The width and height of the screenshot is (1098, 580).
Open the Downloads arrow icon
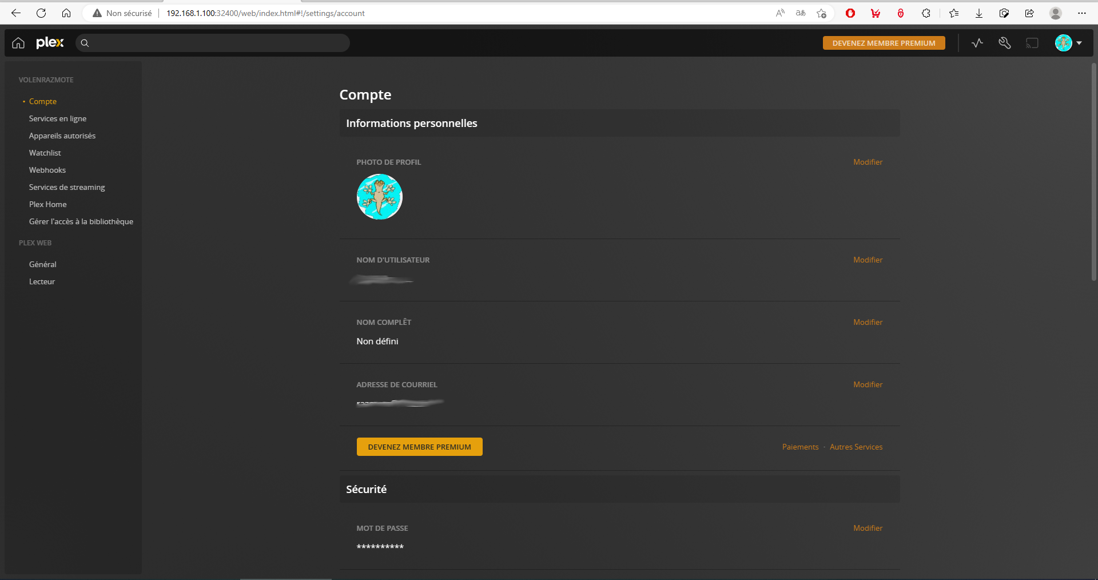(979, 13)
